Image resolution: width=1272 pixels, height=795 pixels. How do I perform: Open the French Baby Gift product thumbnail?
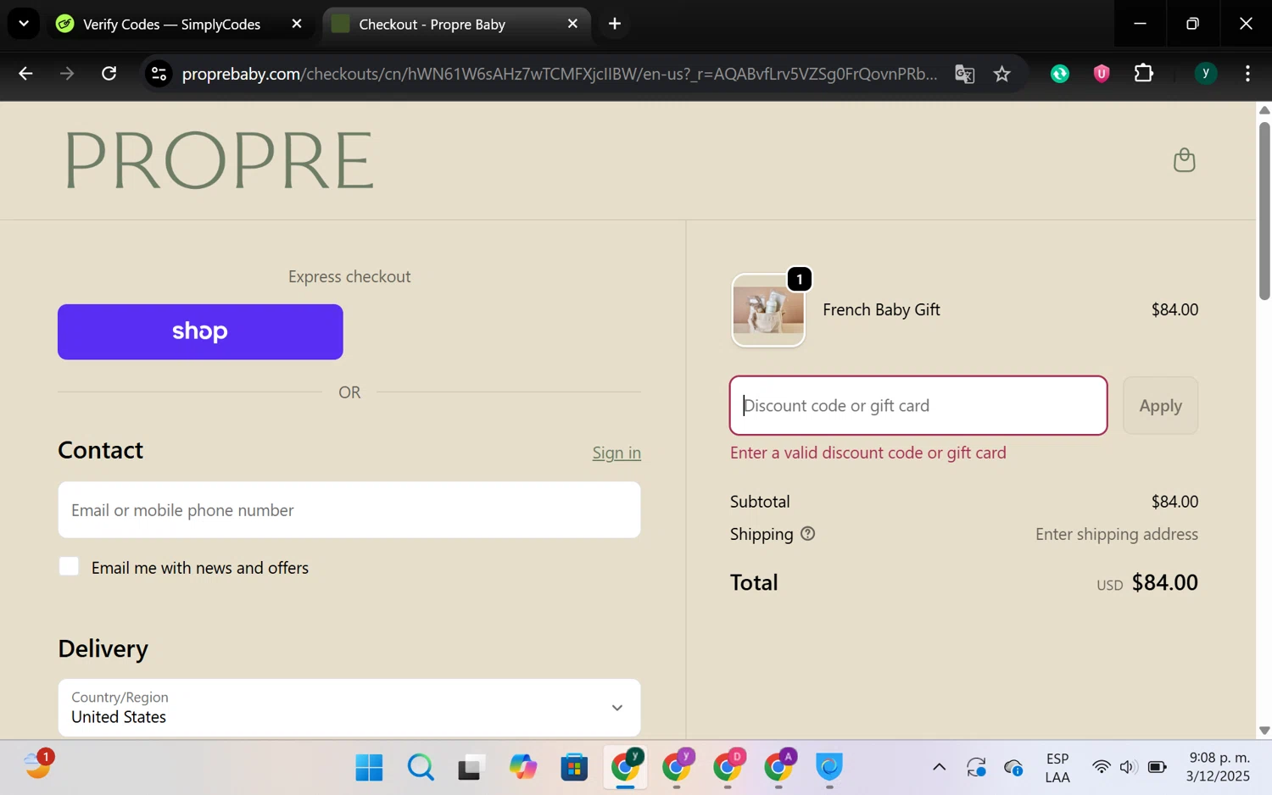tap(768, 310)
